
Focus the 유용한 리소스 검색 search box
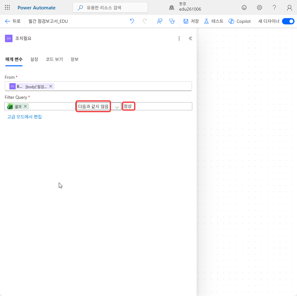pyautogui.click(x=110, y=8)
